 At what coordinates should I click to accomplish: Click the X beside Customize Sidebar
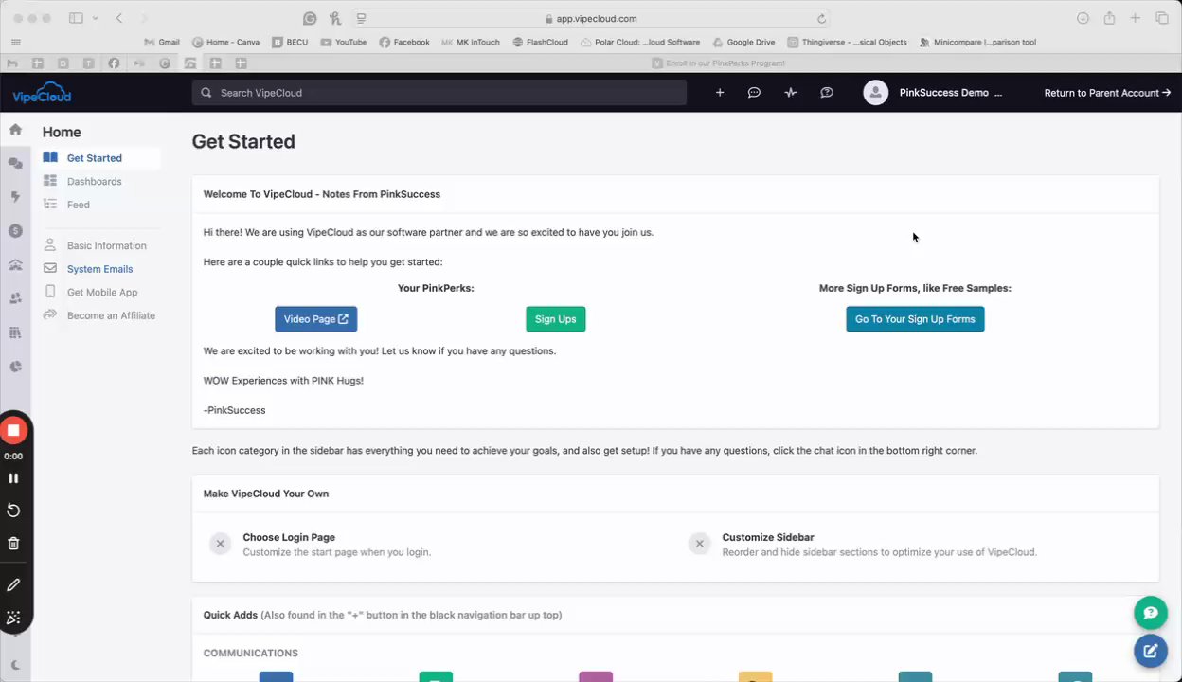699,544
